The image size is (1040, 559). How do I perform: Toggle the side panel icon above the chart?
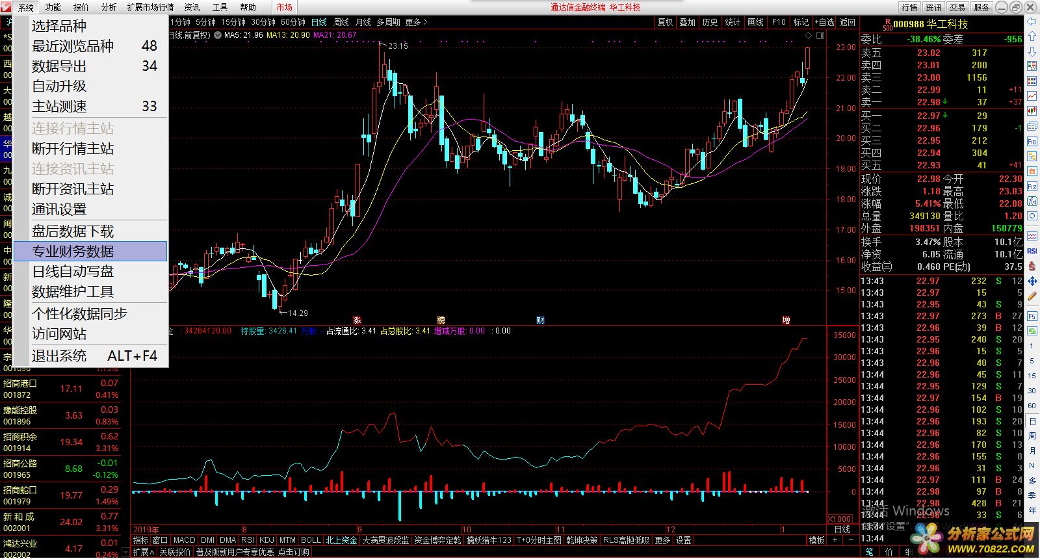tap(820, 35)
